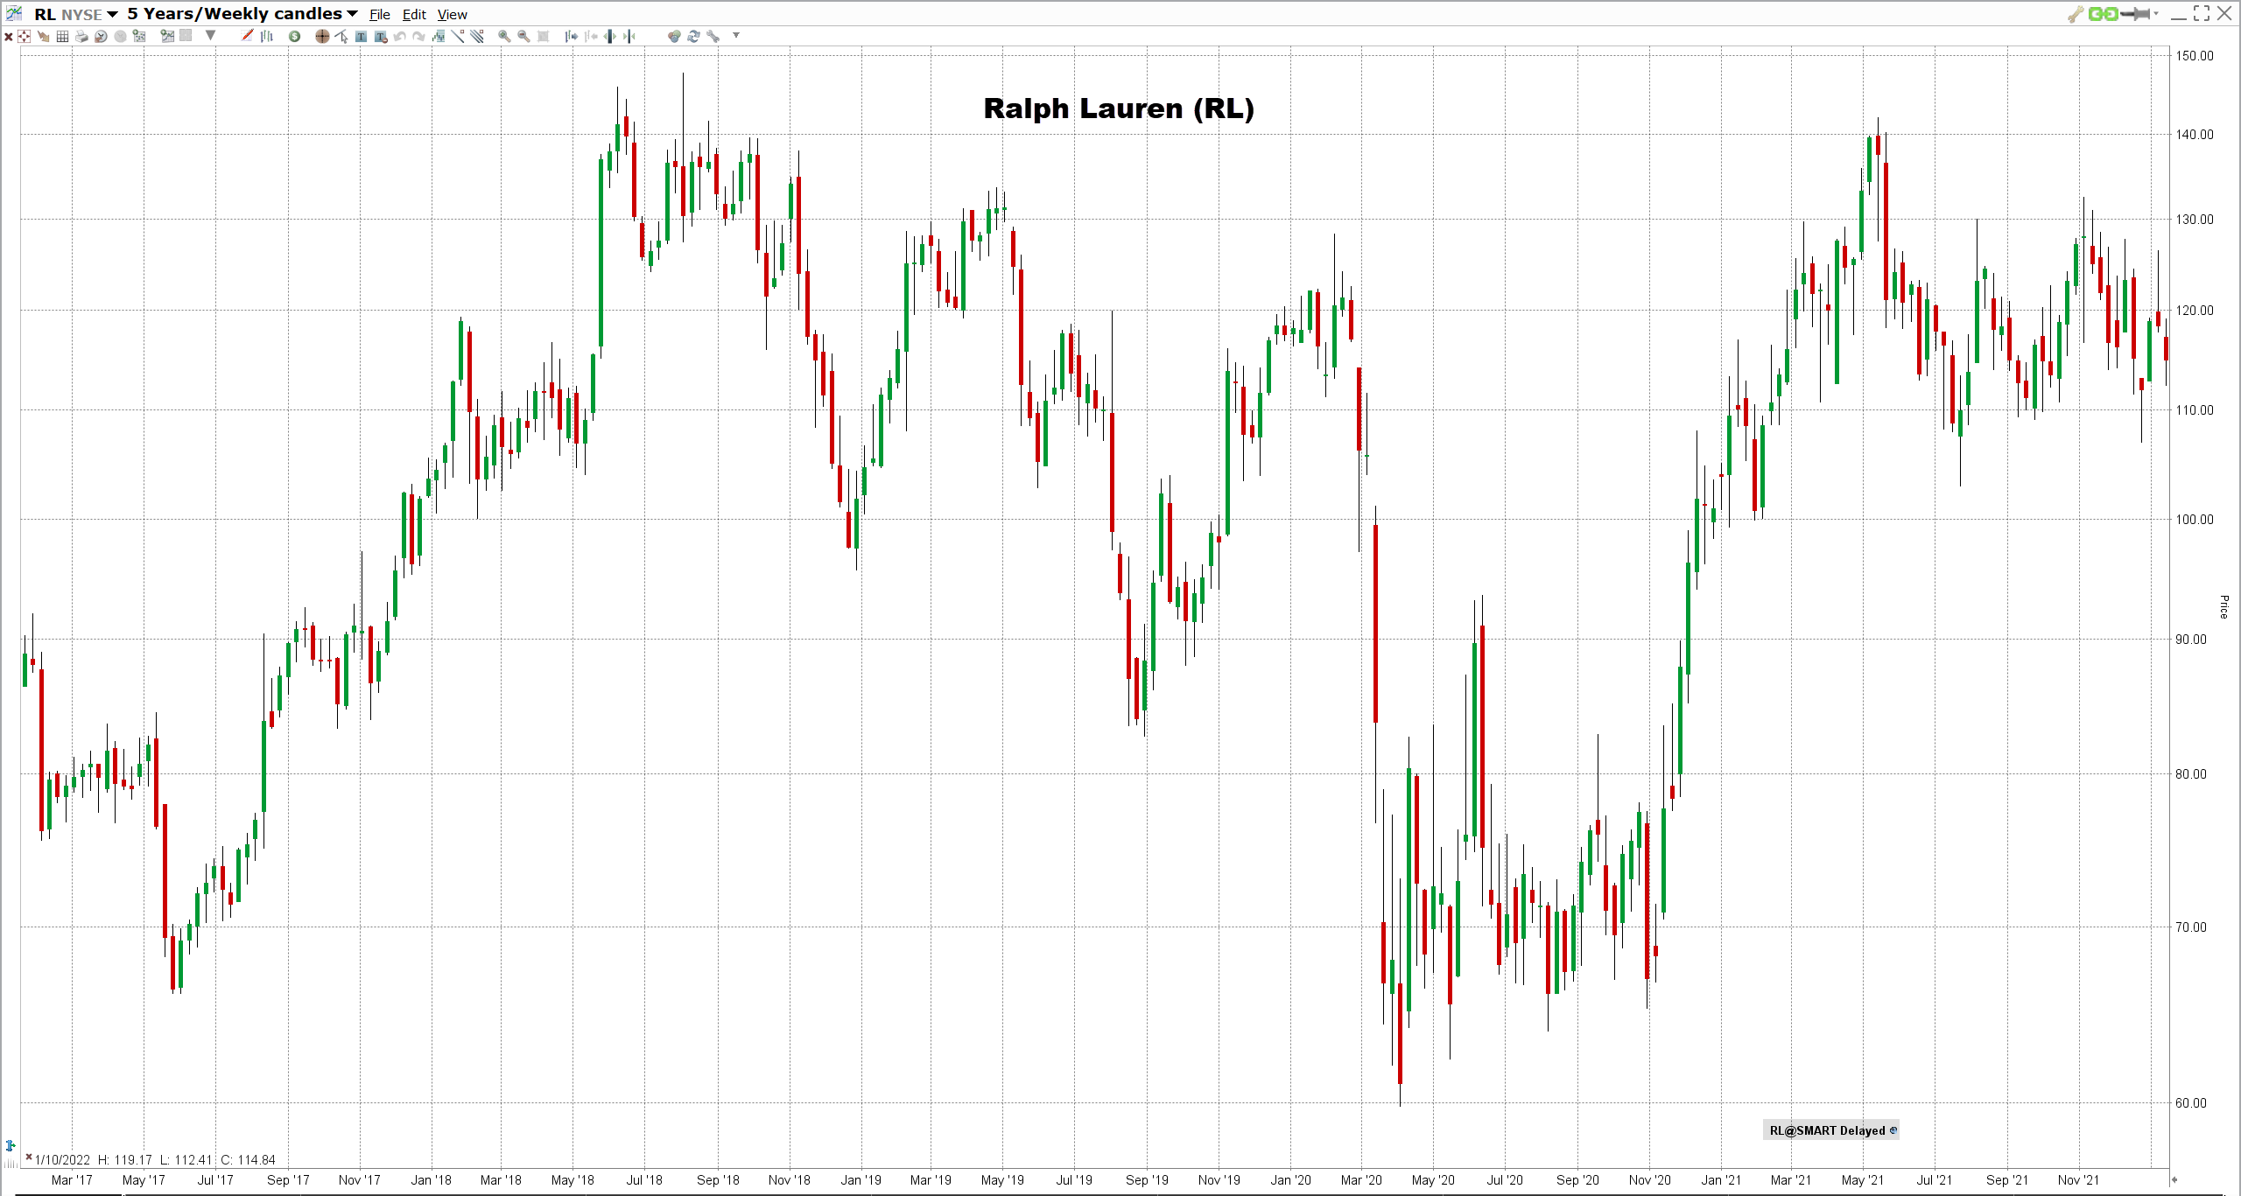Toggle the green chain link grouping icon
Screen dimensions: 2241x1196
(x=2103, y=14)
